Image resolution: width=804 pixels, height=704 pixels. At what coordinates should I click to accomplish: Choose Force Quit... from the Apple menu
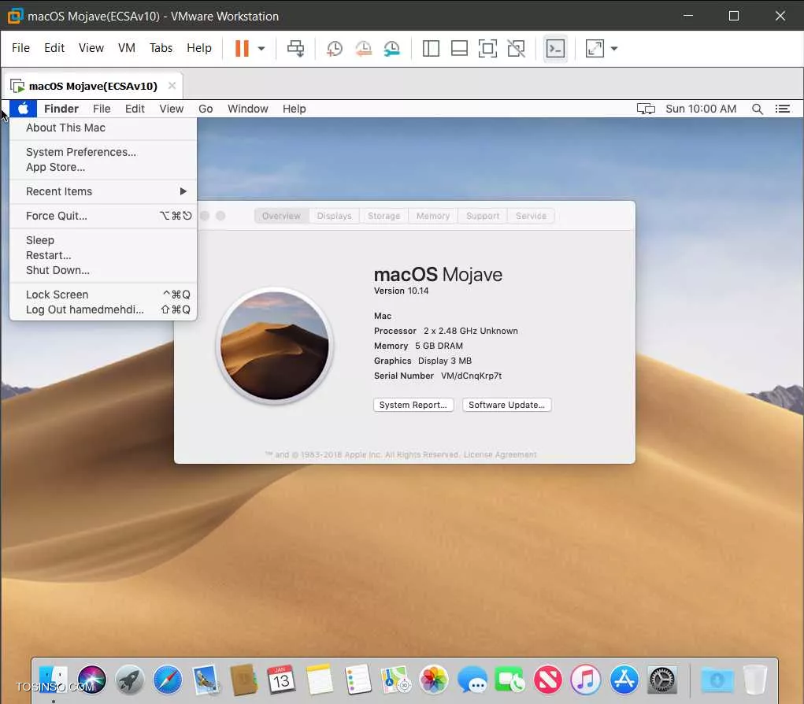click(103, 216)
